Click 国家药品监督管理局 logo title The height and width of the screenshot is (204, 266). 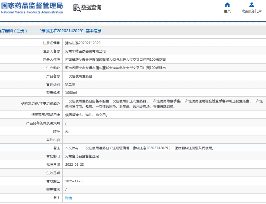click(x=32, y=5)
